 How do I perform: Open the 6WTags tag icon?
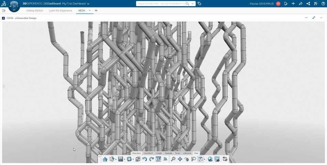pyautogui.click(x=199, y=3)
